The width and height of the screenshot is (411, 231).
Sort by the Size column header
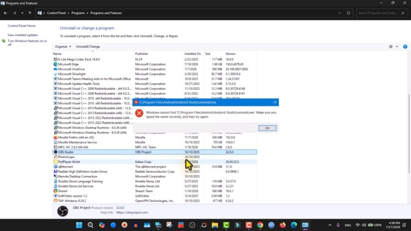pyautogui.click(x=213, y=54)
